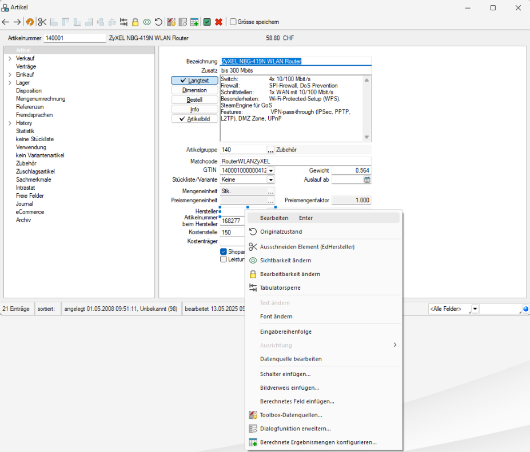The image size is (530, 452).
Task: Toggle the Langtext button
Action: (194, 81)
